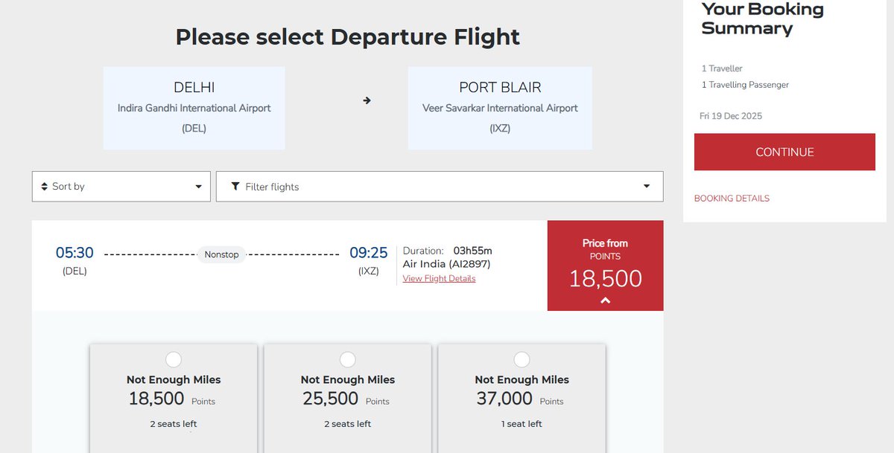Click the funnel icon beside Filter flights
894x453 pixels.
click(x=235, y=187)
